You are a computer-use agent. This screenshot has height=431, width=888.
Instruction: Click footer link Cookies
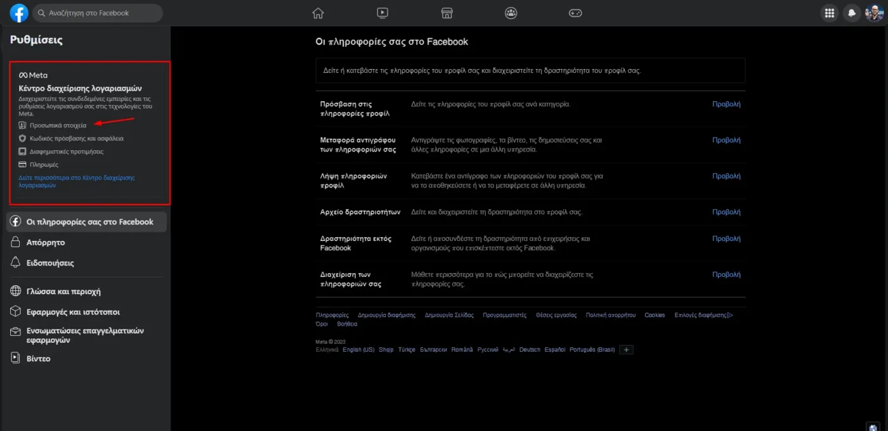click(x=655, y=315)
